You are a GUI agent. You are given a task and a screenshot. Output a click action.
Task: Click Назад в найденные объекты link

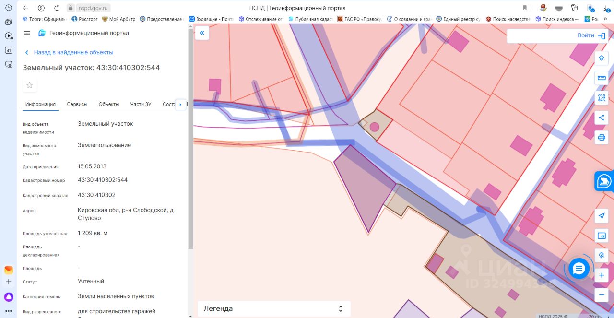click(x=69, y=52)
